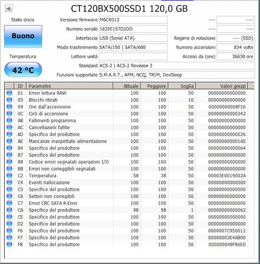Image resolution: width=260 pixels, height=264 pixels.
Task: Click status icon for ID 05 row
Action: click(x=9, y=100)
